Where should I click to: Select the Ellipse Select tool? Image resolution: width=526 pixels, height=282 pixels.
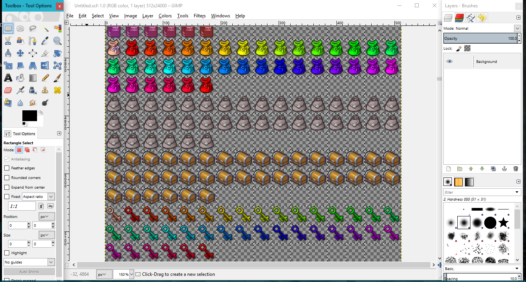coord(20,28)
